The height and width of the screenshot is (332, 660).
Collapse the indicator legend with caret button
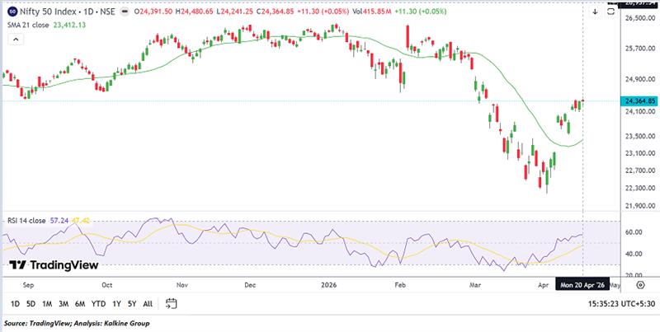point(16,40)
